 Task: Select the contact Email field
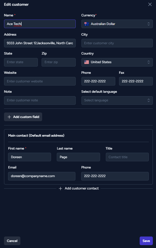click(42, 176)
